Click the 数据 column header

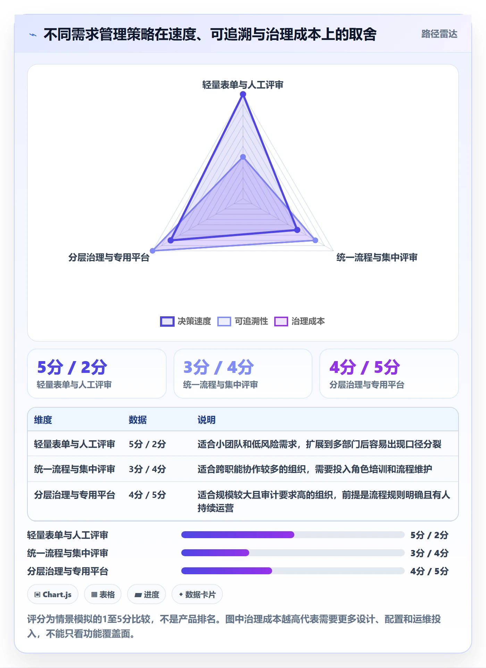(138, 420)
